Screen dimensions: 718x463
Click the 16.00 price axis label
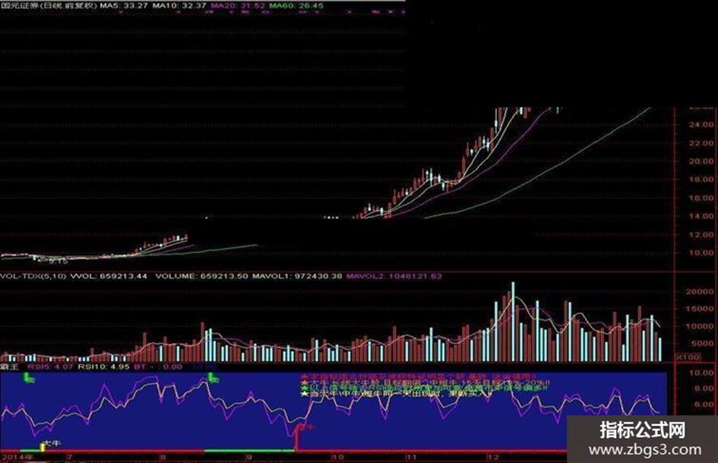pyautogui.click(x=700, y=198)
